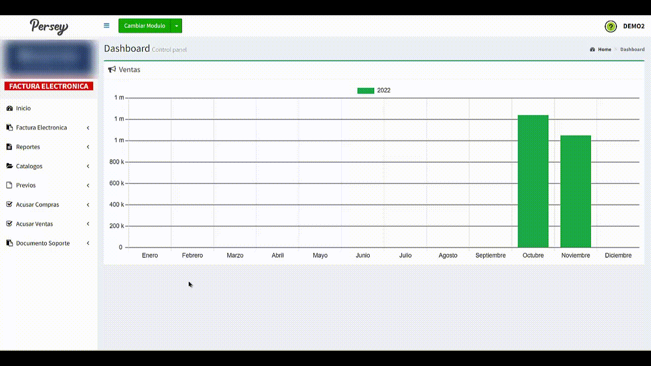This screenshot has height=366, width=651.
Task: Click the Acusar Compras check icon
Action: pos(9,205)
